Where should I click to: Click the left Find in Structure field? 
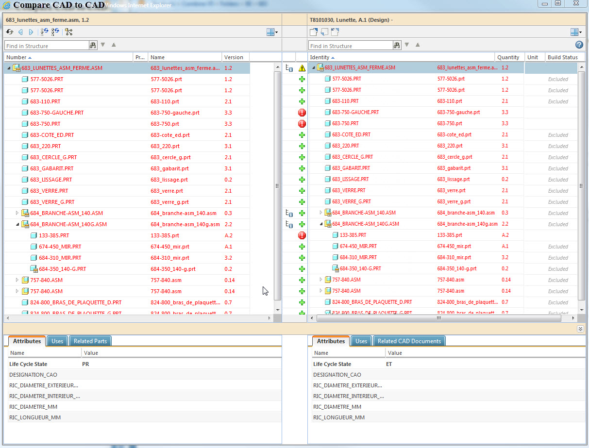click(x=46, y=46)
